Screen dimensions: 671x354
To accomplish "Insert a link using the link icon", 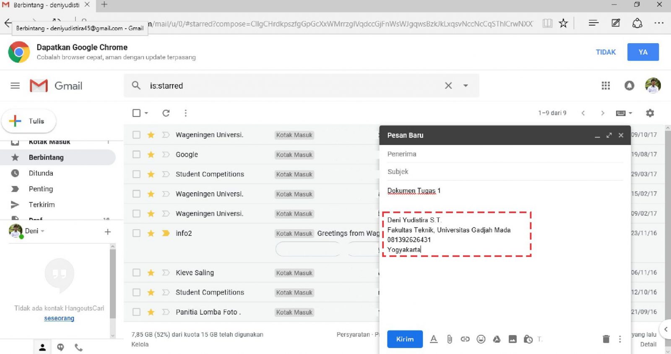I will click(465, 339).
